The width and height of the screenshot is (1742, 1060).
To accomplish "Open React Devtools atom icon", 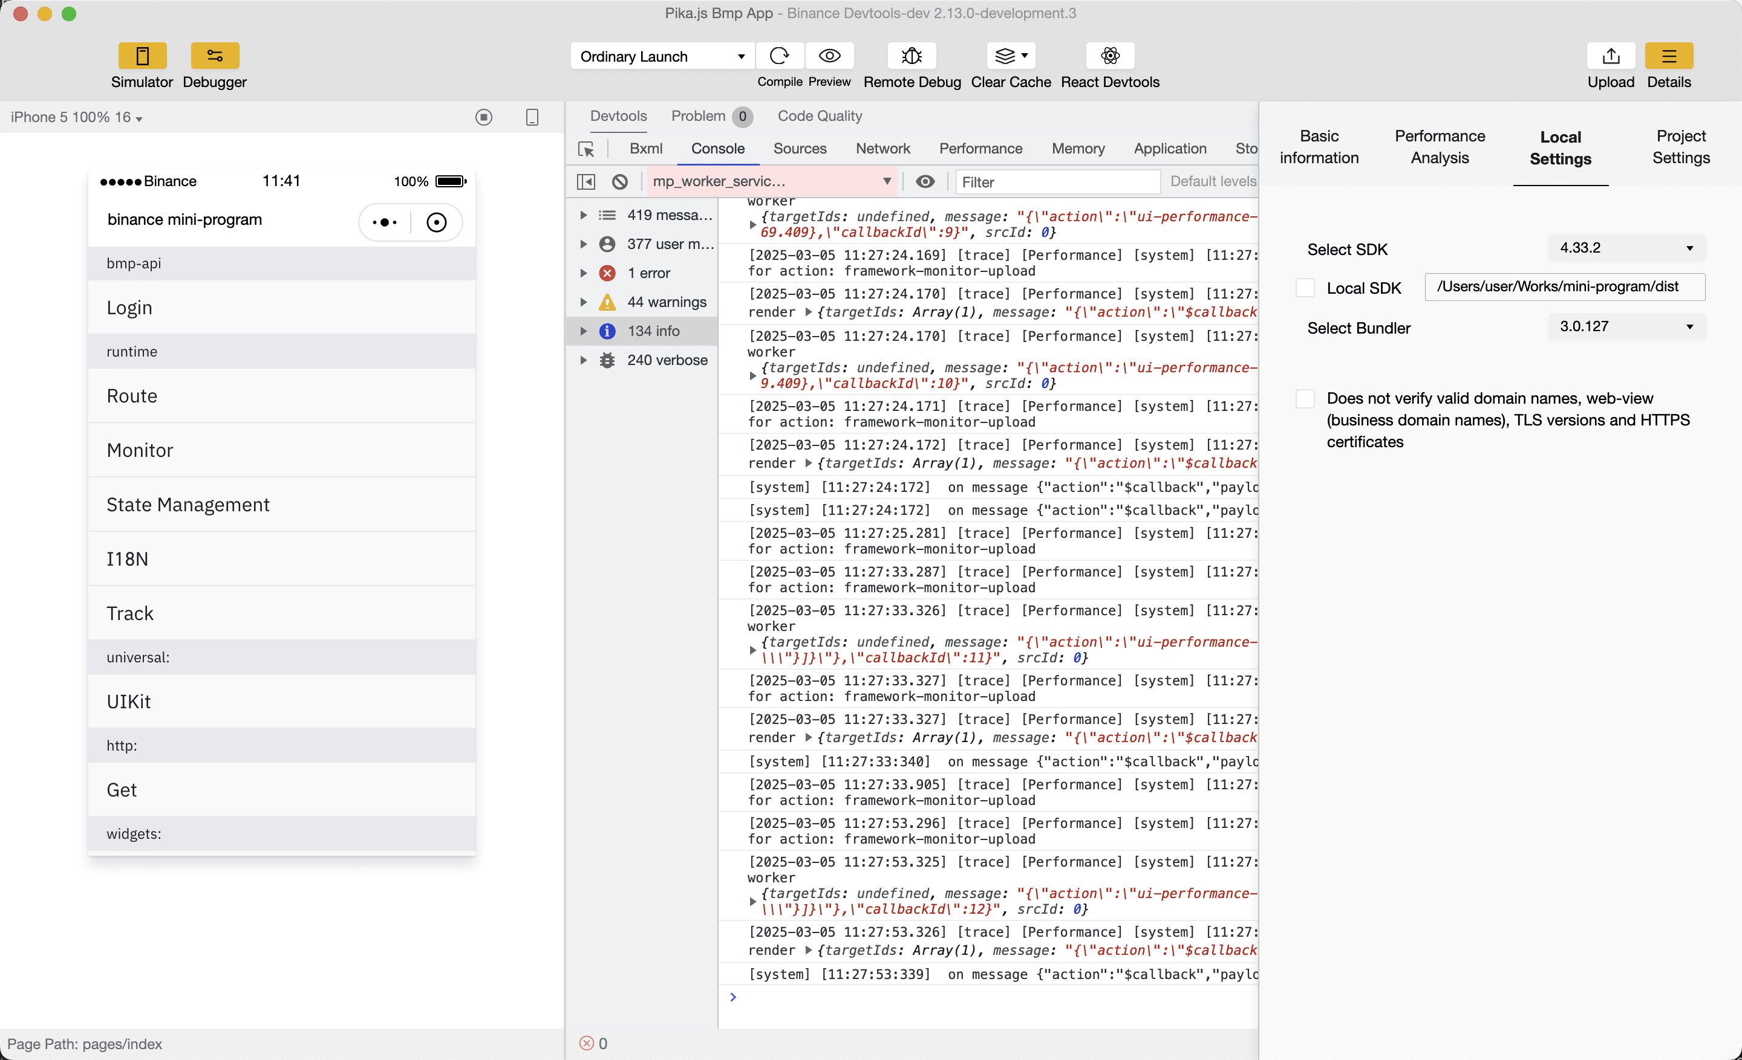I will pyautogui.click(x=1110, y=56).
